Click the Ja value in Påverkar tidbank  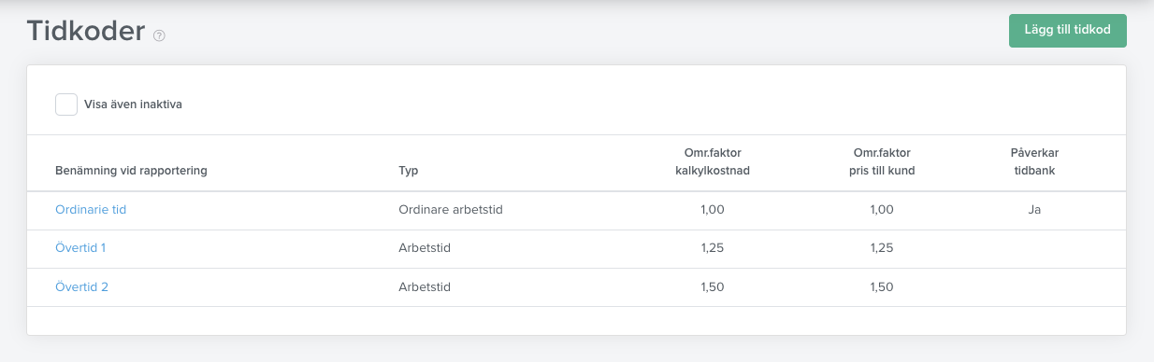[1034, 210]
